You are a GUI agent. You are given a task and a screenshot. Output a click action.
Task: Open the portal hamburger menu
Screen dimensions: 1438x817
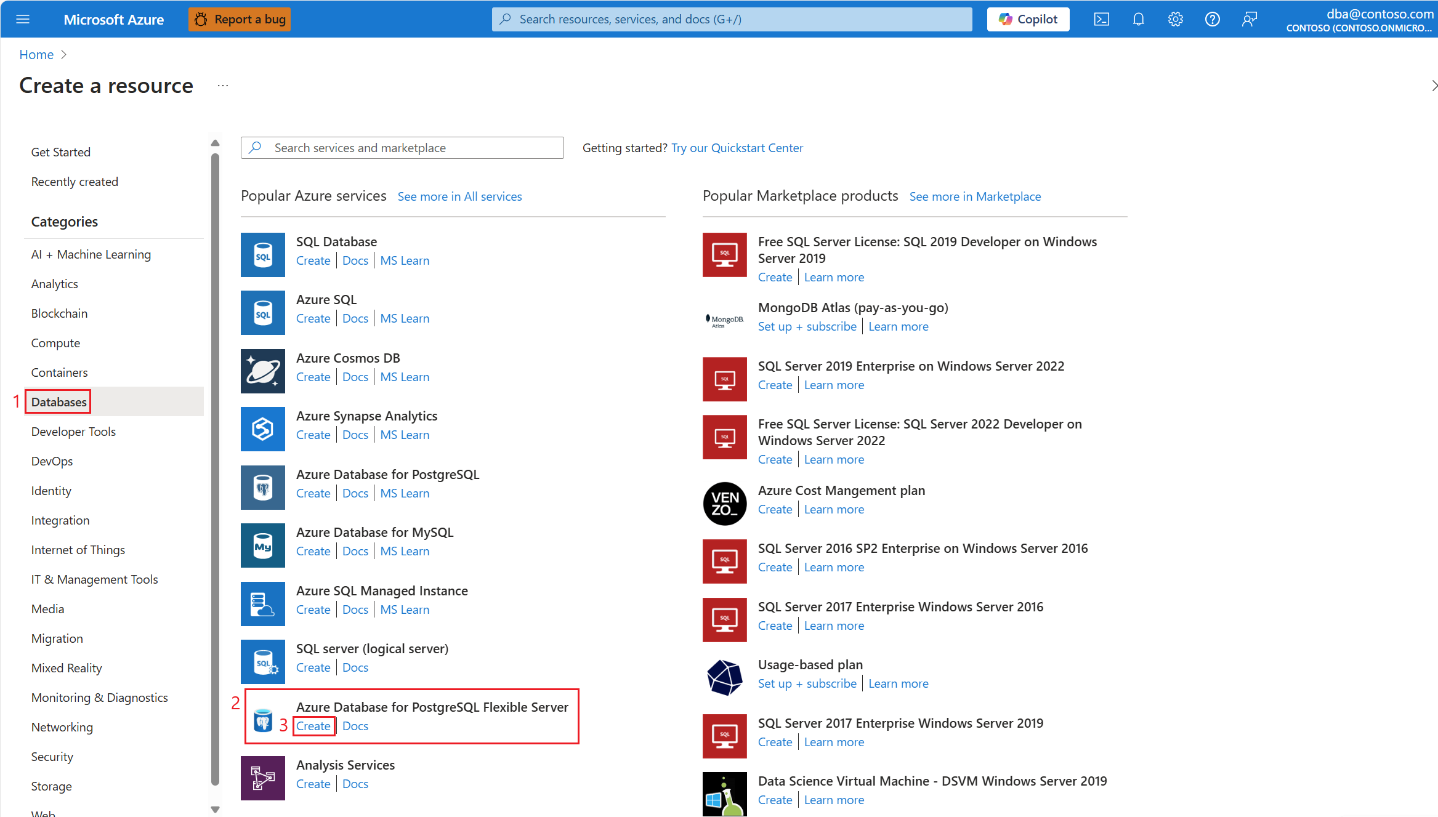point(23,18)
